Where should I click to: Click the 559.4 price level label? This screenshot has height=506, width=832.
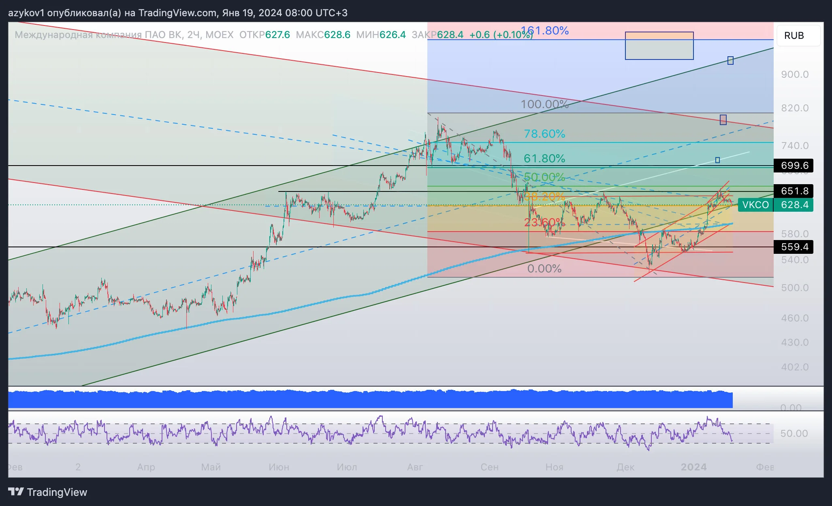pos(794,247)
